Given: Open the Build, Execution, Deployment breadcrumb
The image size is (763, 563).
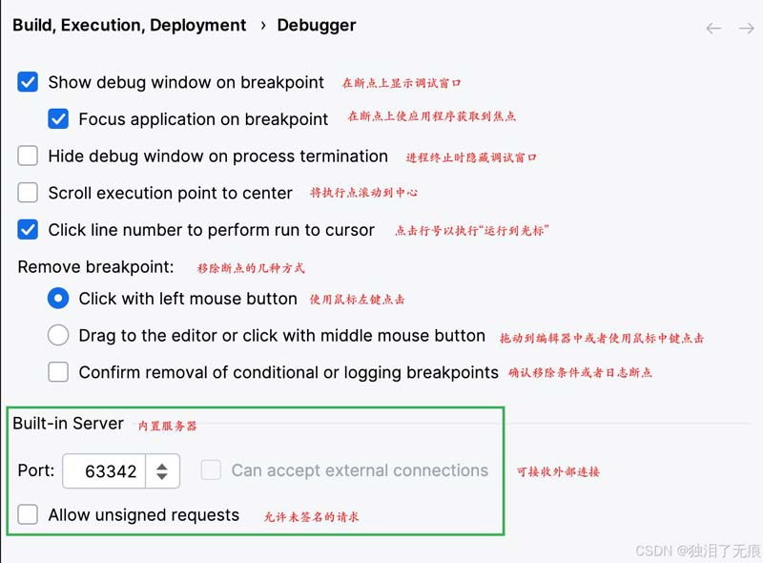Looking at the screenshot, I should pyautogui.click(x=129, y=26).
